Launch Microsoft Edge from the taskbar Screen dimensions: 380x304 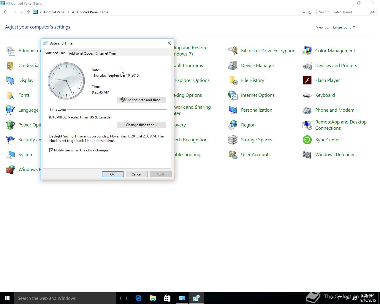click(x=138, y=298)
